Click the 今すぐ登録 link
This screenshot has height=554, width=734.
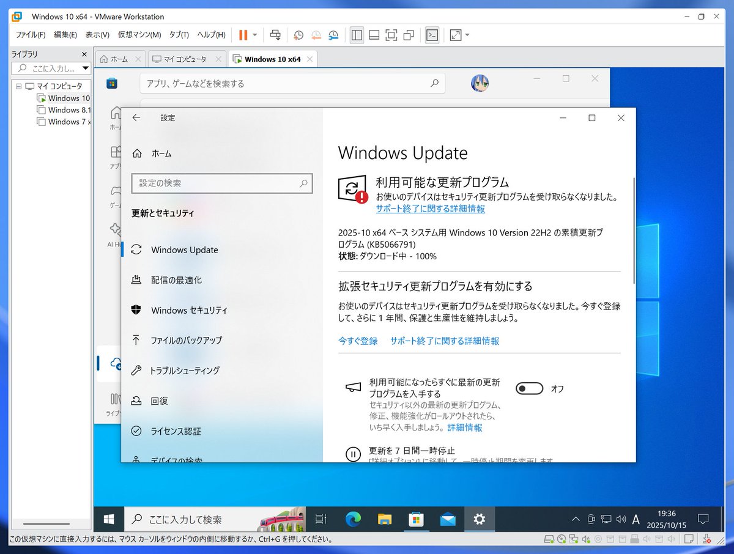point(358,341)
